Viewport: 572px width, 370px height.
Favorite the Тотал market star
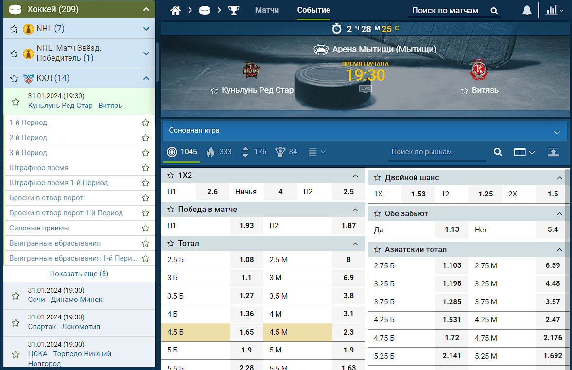(171, 243)
